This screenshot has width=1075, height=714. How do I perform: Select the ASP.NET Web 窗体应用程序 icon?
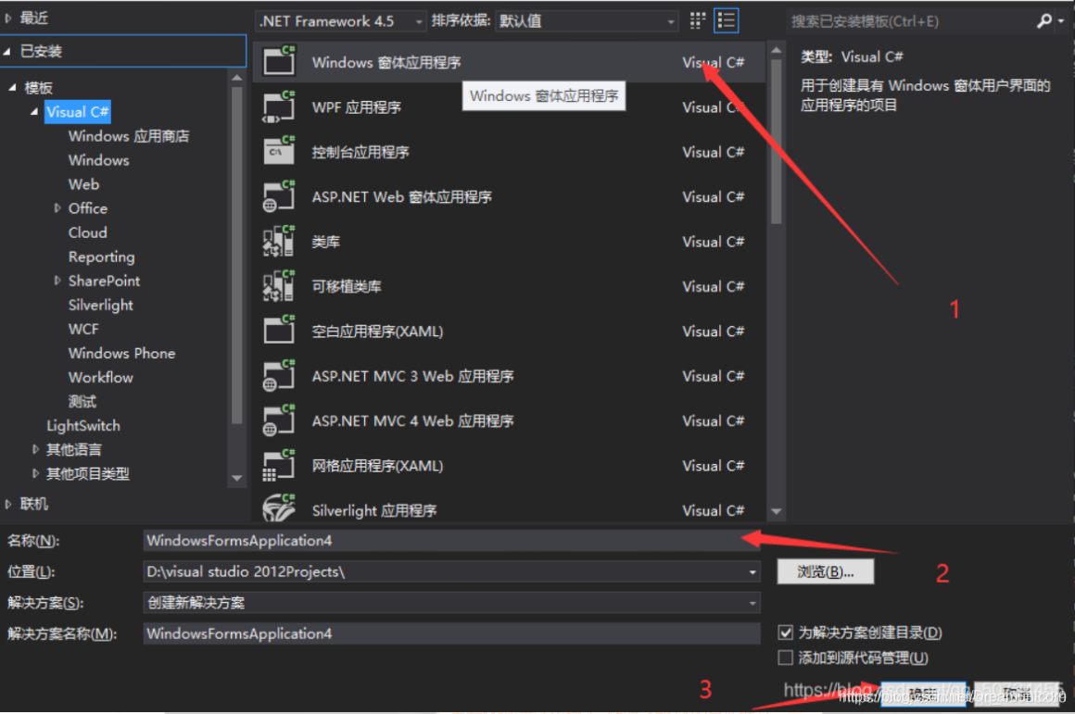tap(279, 196)
